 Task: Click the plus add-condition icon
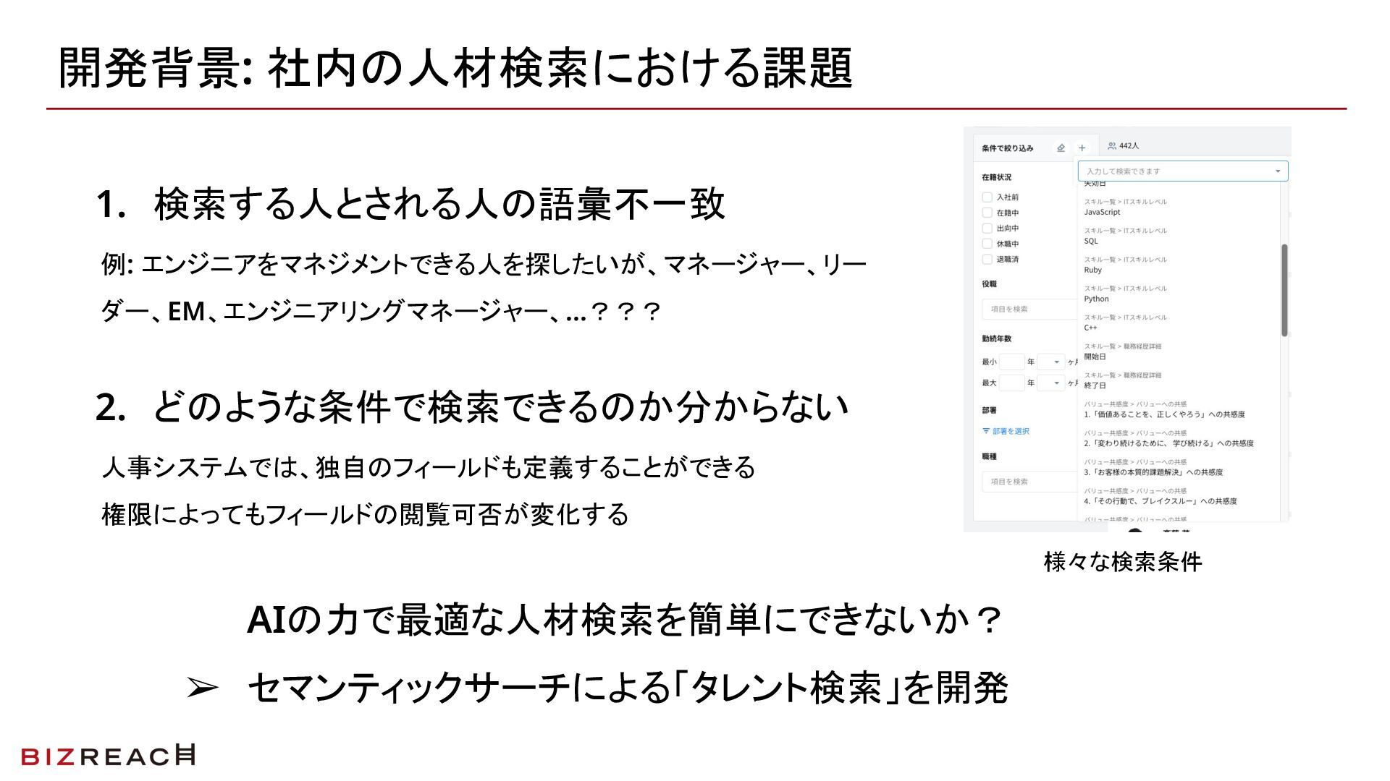pos(1082,148)
